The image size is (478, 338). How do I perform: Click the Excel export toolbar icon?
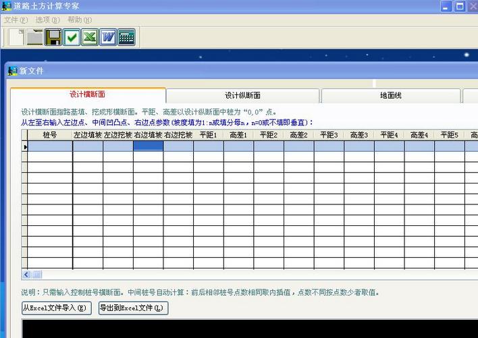coord(90,37)
